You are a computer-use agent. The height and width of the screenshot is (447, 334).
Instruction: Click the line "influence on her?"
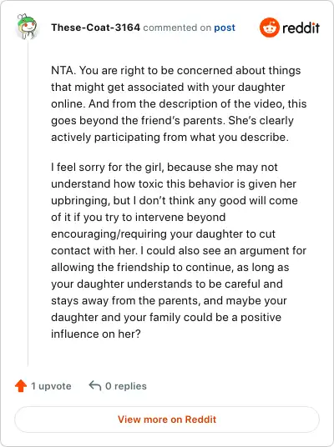pos(96,334)
